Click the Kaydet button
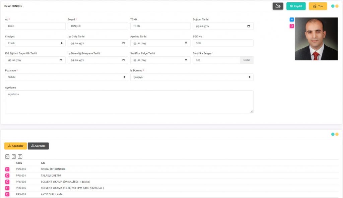This screenshot has width=343, height=198. [296, 6]
